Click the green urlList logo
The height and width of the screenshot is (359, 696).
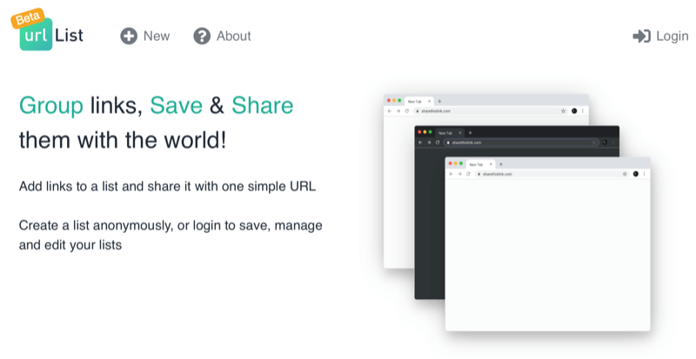tap(37, 37)
